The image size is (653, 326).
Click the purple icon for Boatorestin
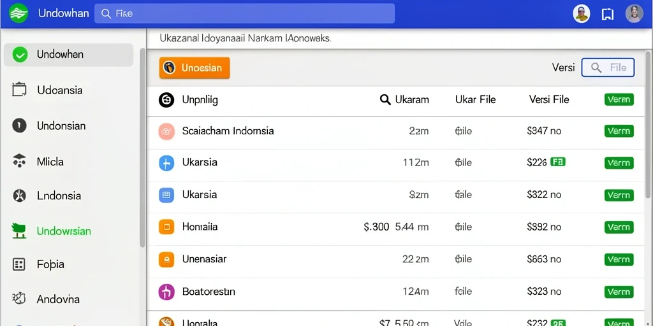[x=166, y=292]
